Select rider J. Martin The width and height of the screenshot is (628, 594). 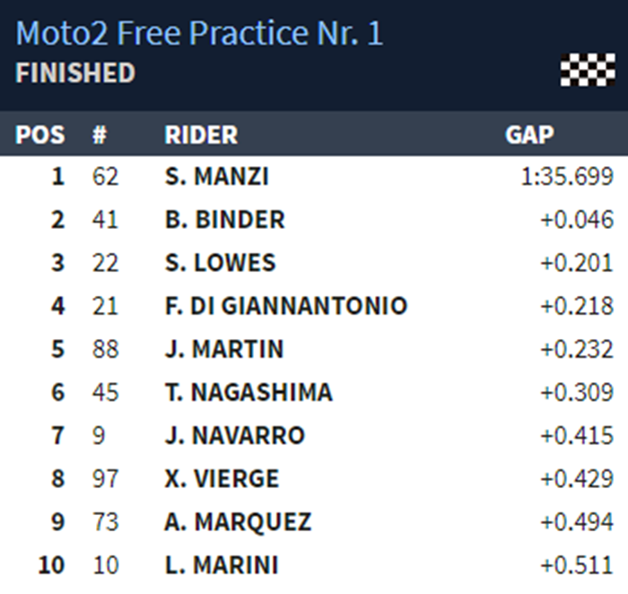click(x=223, y=349)
